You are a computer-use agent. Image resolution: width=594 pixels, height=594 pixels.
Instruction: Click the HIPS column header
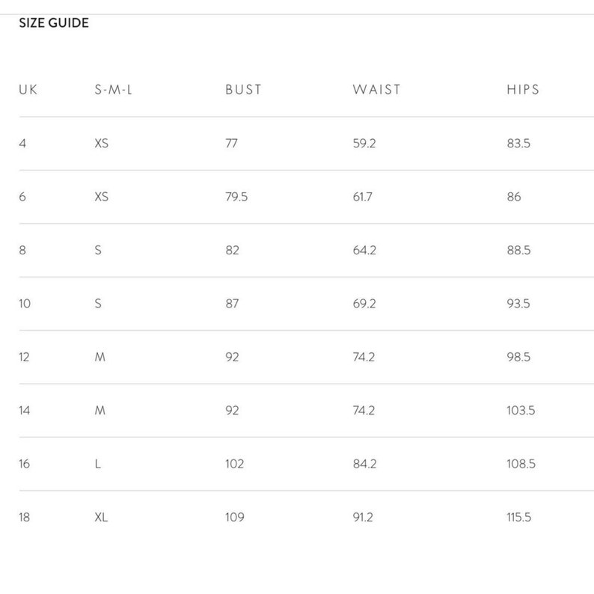pos(523,90)
